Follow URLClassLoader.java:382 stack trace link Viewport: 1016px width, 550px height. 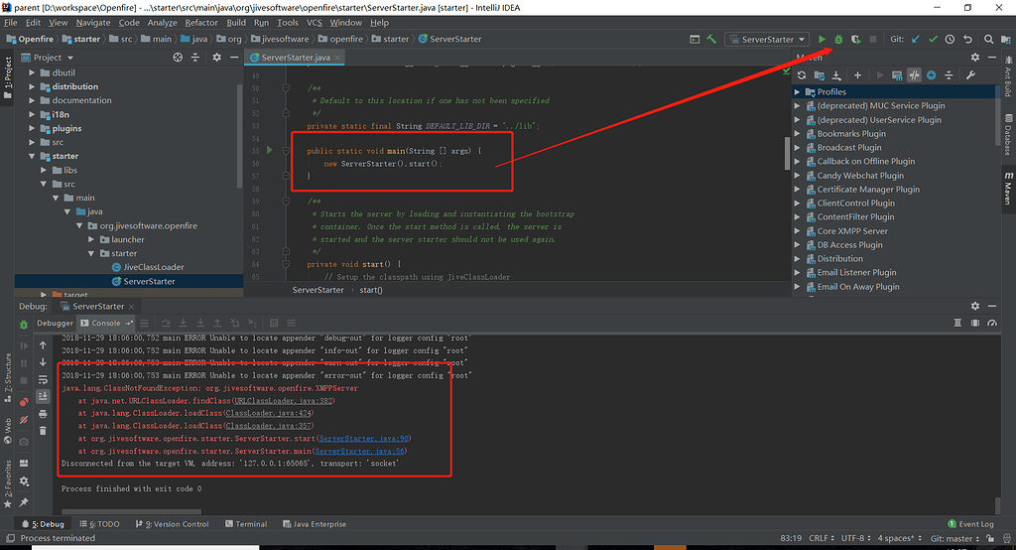284,401
